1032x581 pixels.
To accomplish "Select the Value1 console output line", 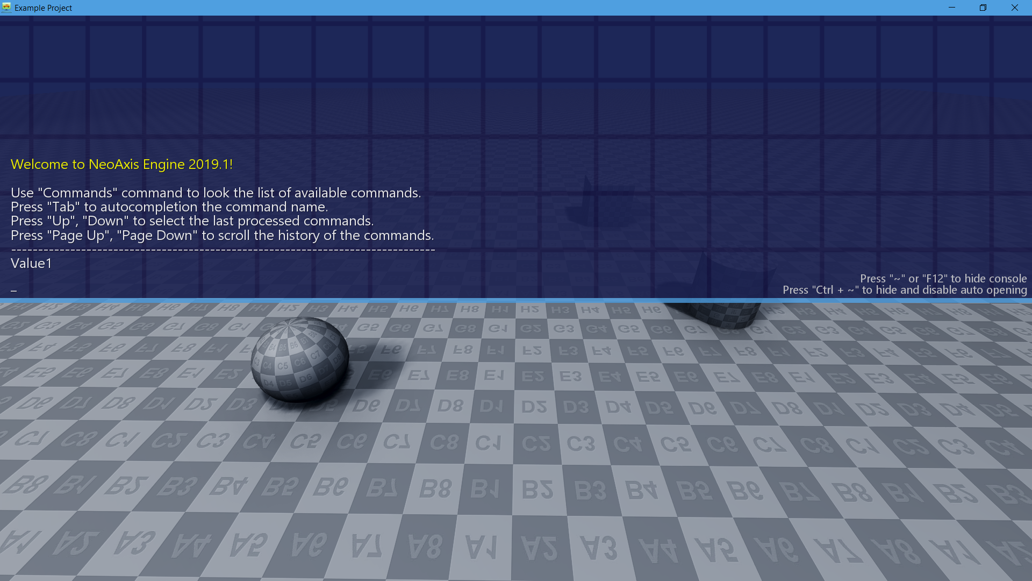I will pyautogui.click(x=31, y=264).
